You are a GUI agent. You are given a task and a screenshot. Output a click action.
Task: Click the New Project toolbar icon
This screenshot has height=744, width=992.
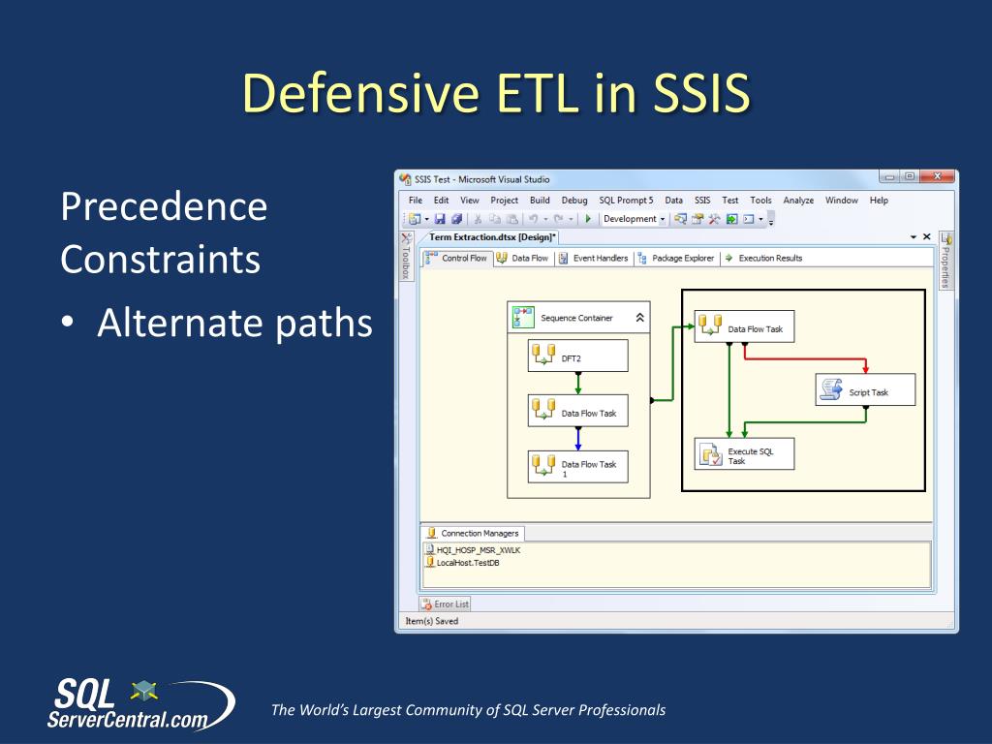pos(415,219)
